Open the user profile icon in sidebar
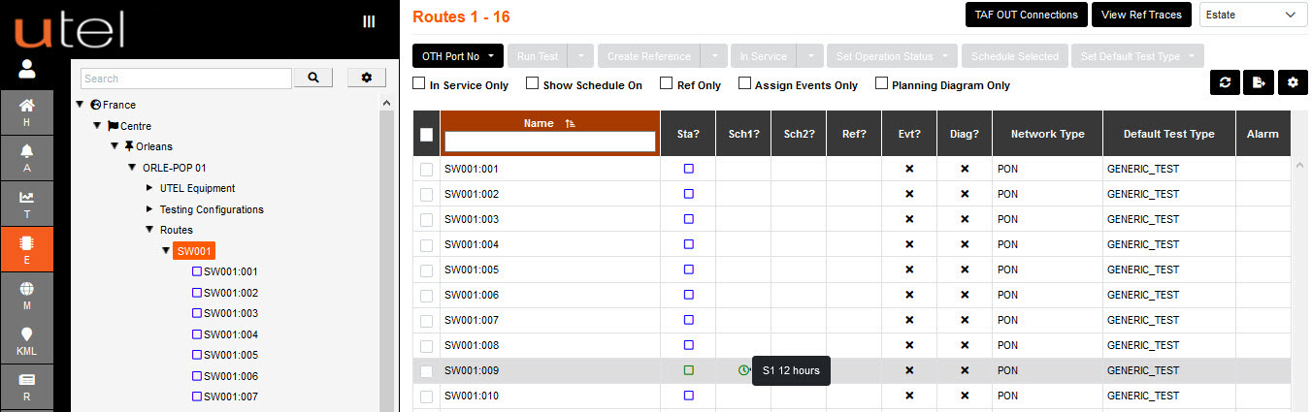 pos(26,69)
